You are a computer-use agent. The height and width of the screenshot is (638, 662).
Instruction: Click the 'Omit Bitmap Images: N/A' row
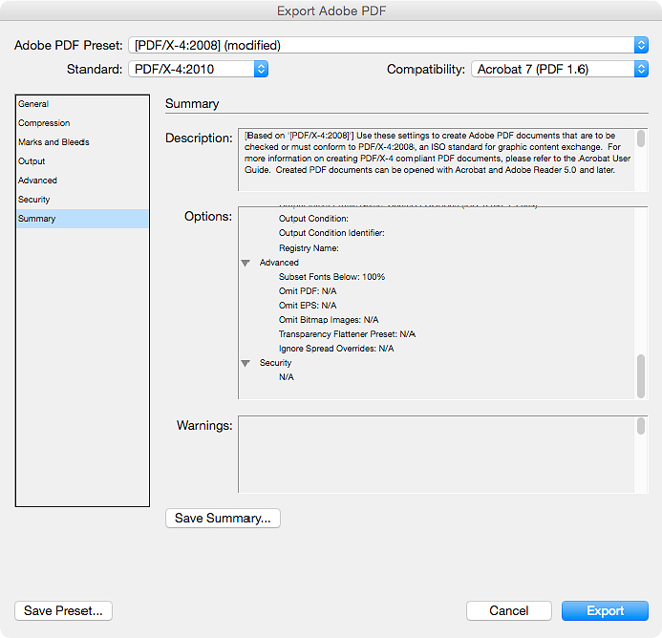(x=329, y=320)
